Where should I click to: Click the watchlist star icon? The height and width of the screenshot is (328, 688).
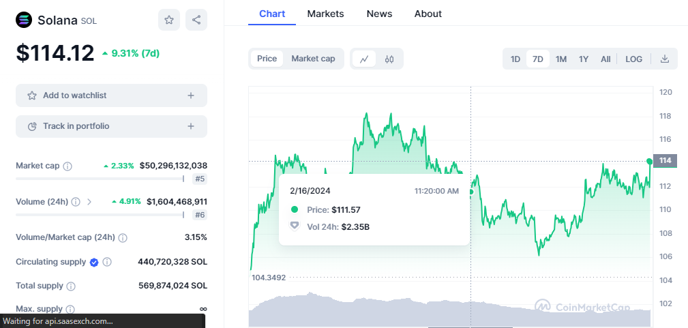click(32, 95)
